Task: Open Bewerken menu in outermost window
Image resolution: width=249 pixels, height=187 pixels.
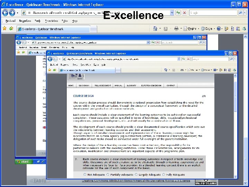Action: tap(25, 21)
